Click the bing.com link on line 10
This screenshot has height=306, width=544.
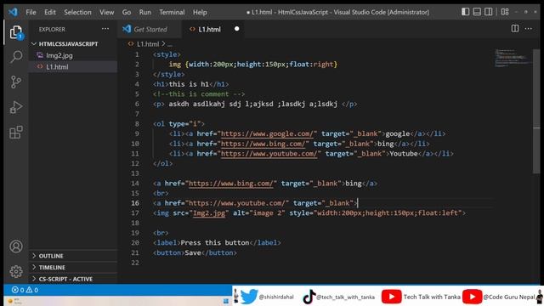(x=263, y=144)
